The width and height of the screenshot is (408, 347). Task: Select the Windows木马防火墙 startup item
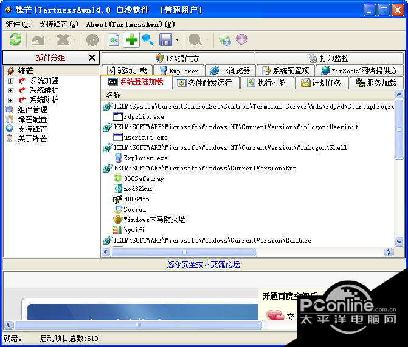coord(154,220)
